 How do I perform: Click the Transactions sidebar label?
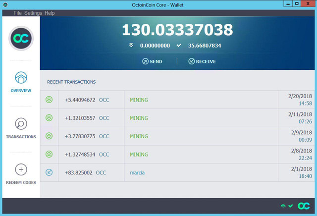click(x=21, y=137)
